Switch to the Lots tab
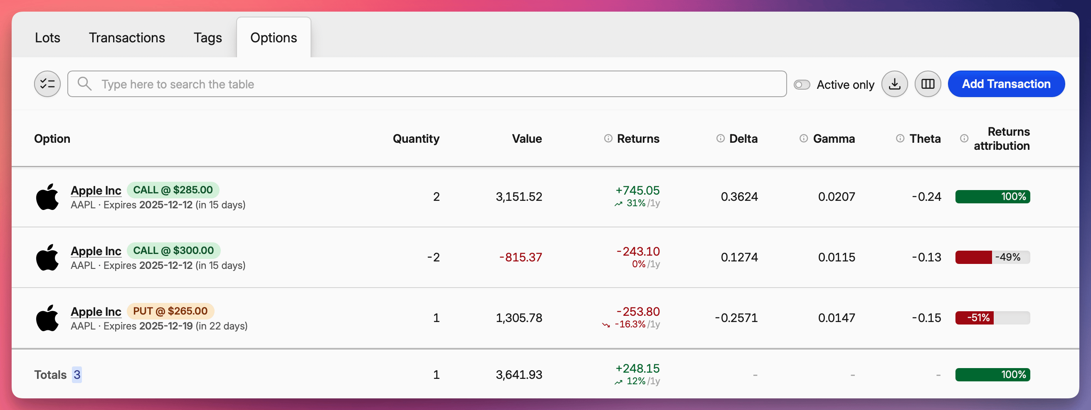This screenshot has width=1091, height=410. tap(47, 37)
